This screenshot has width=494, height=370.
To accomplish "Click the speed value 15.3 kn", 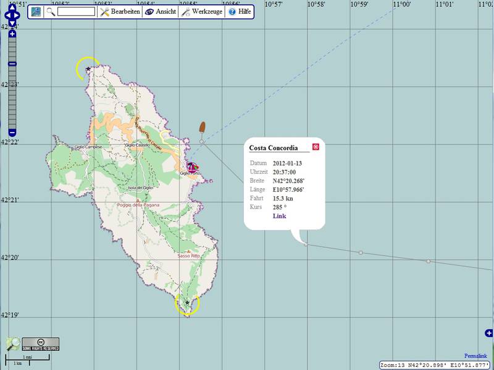I will (283, 198).
